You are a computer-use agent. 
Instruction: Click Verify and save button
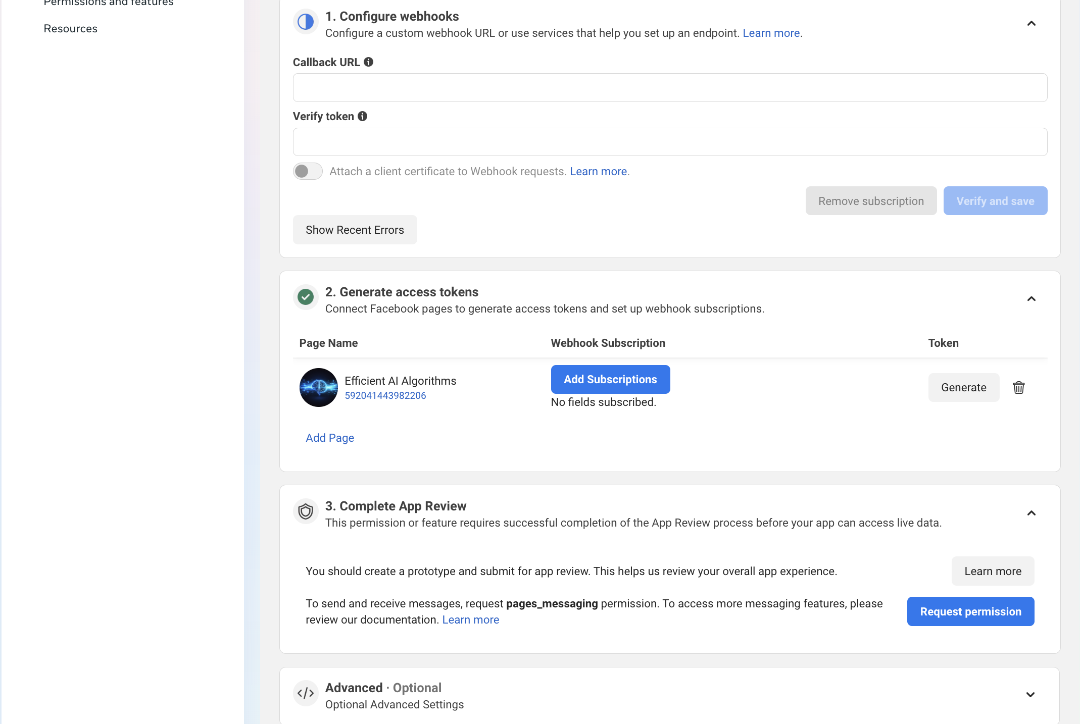(995, 201)
